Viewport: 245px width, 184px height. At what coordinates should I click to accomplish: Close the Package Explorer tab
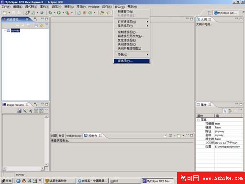click(27, 19)
